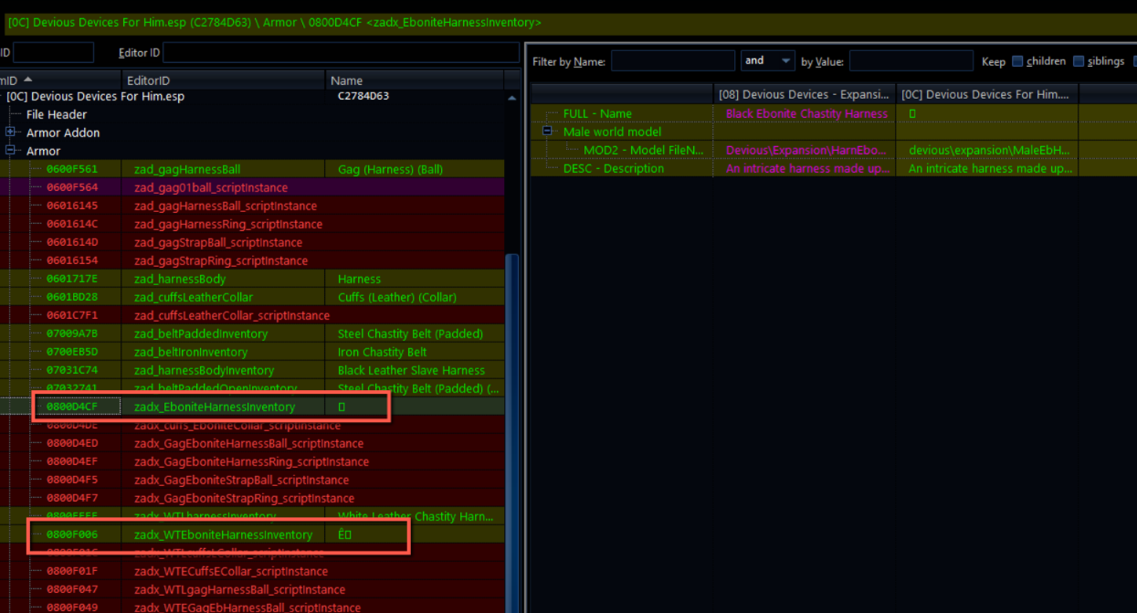Select record zad_gagHarnessBall
The width and height of the screenshot is (1137, 613).
252,169
